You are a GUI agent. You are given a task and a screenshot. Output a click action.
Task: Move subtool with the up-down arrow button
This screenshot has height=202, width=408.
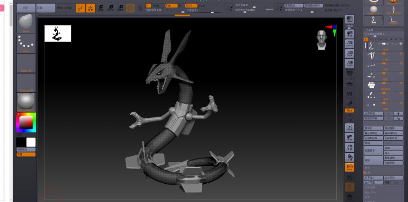[x=398, y=113]
